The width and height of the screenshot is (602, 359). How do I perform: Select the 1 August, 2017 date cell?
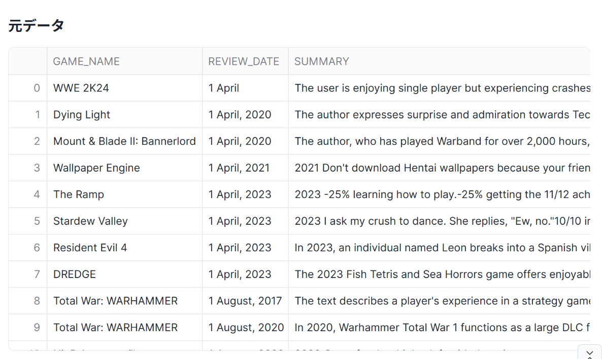(x=245, y=301)
